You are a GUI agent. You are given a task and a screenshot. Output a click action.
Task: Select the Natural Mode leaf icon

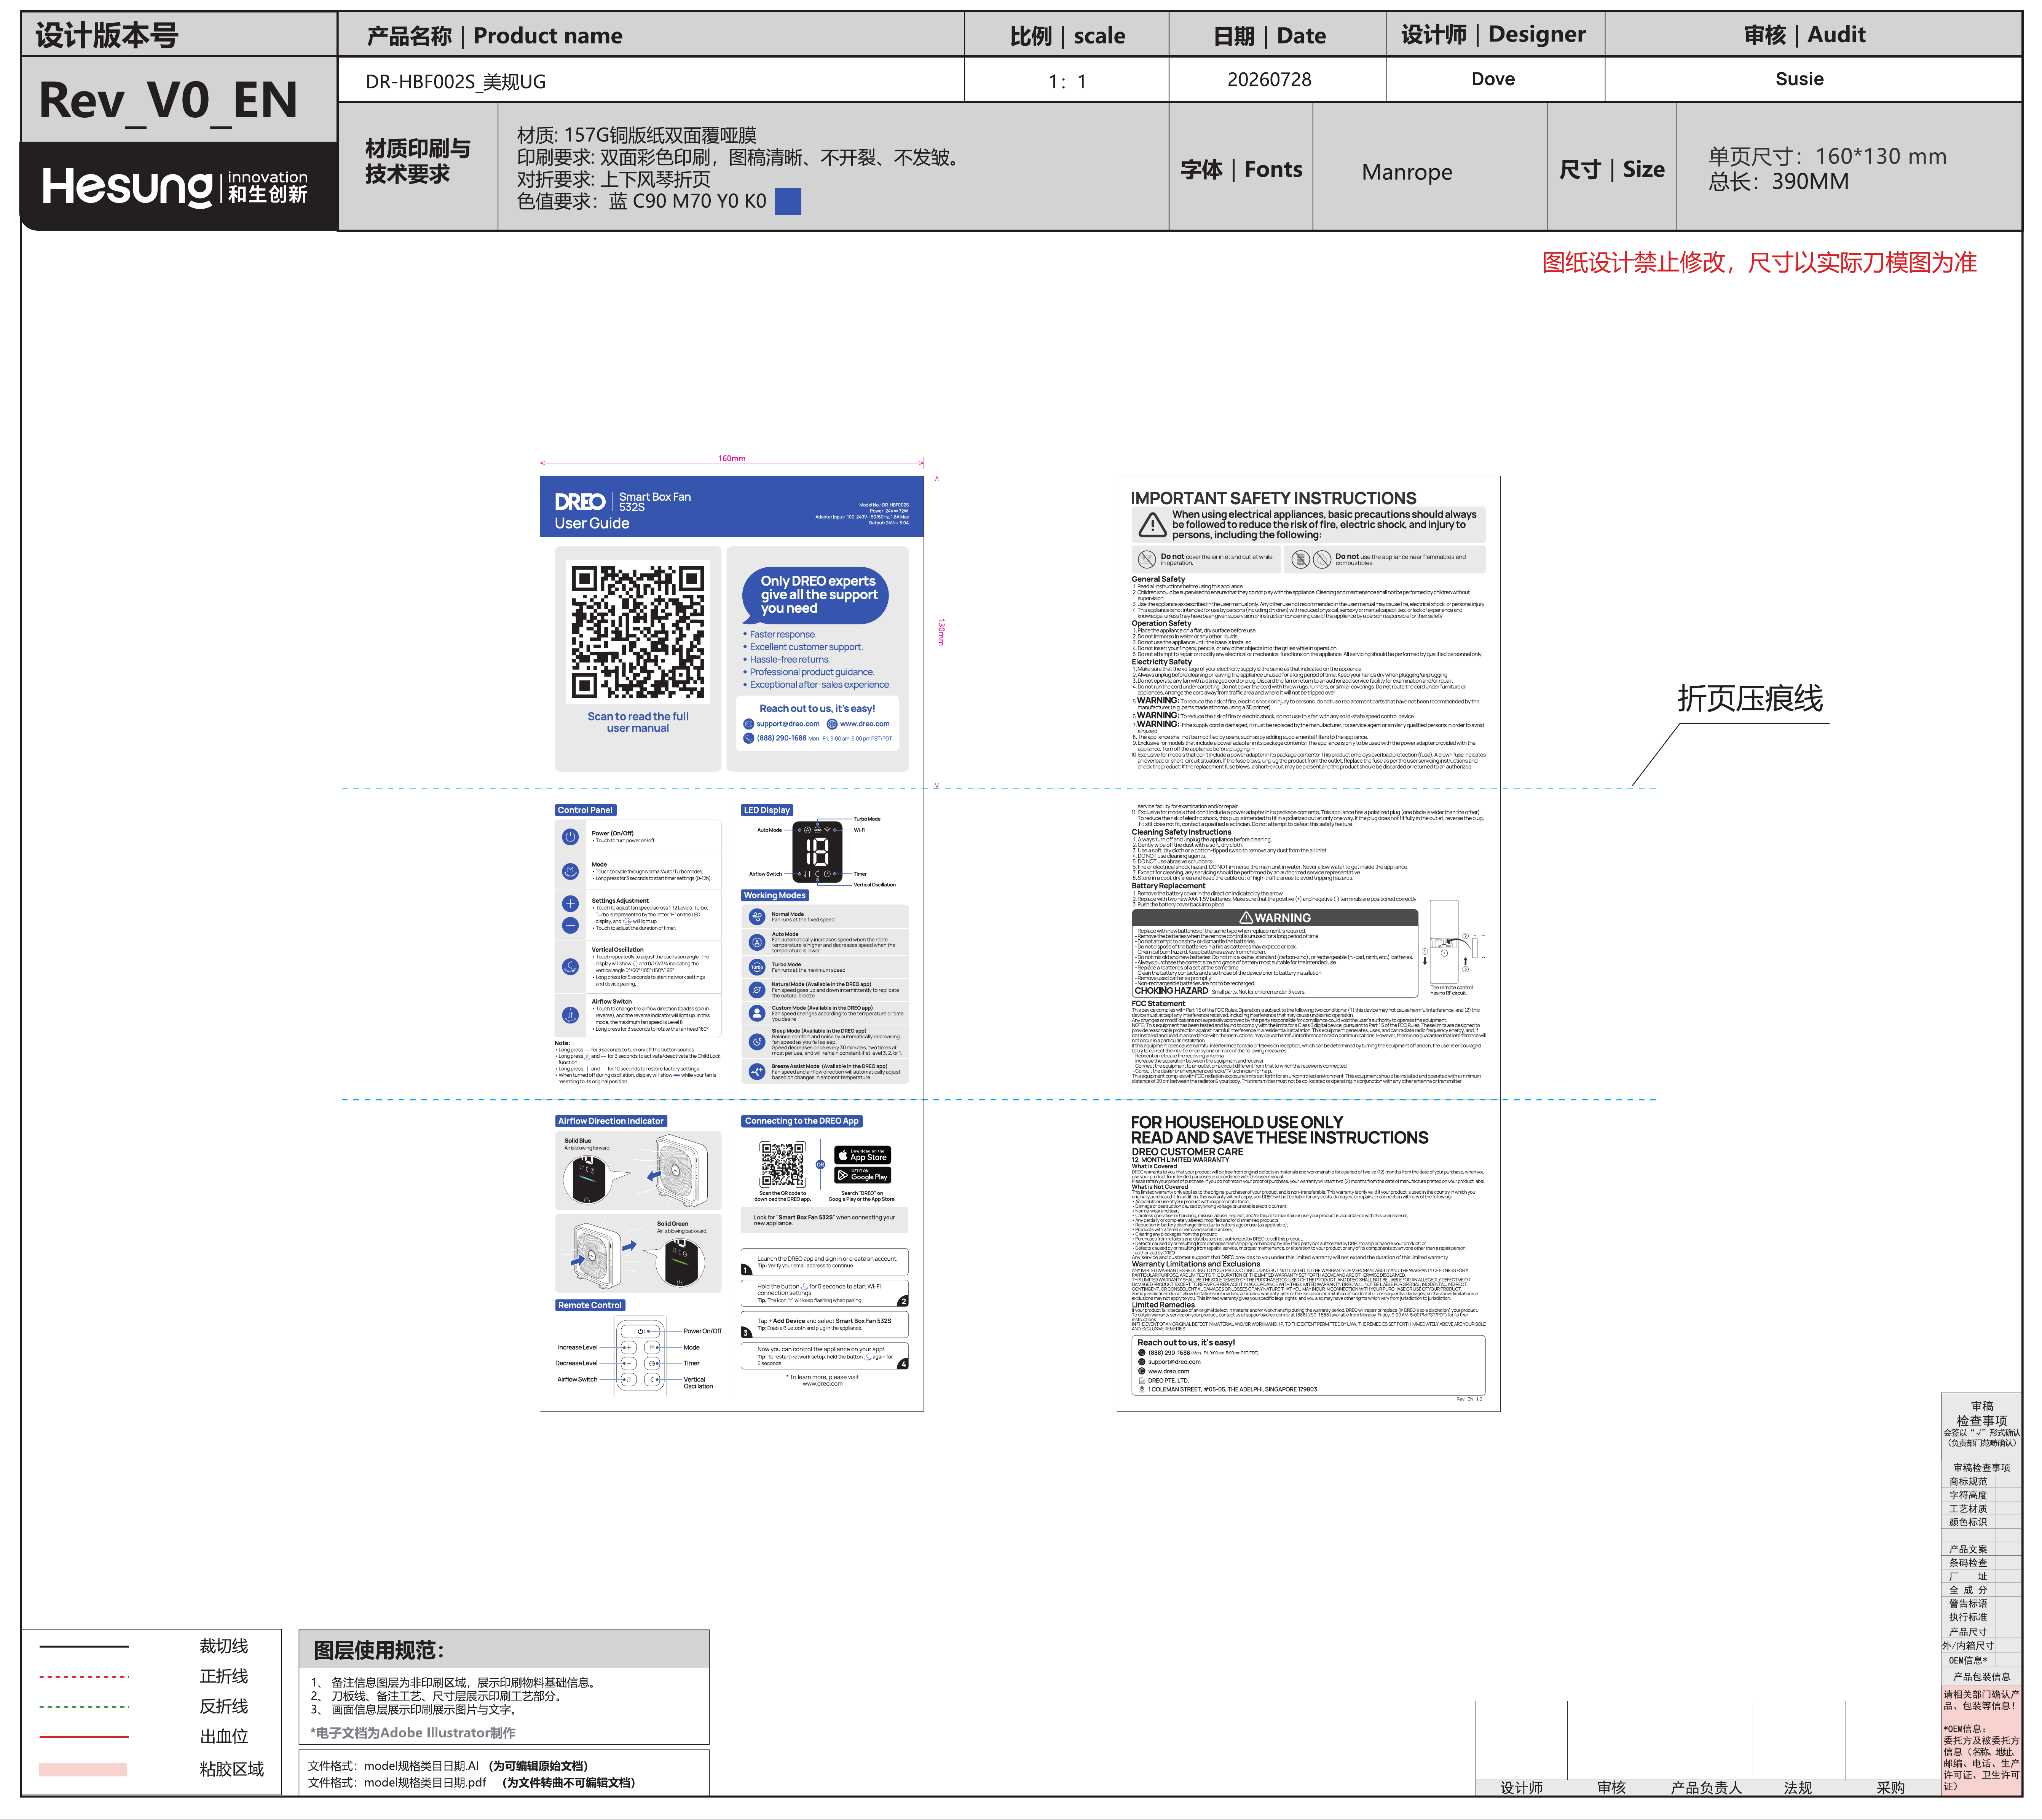pyautogui.click(x=757, y=990)
